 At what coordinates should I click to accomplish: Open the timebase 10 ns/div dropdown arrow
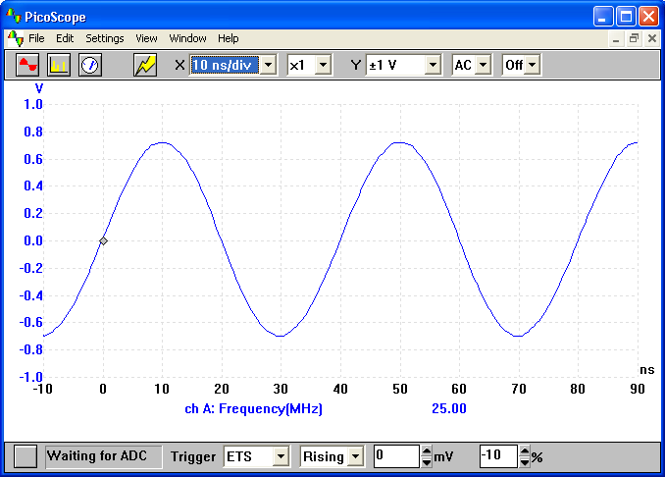click(269, 65)
